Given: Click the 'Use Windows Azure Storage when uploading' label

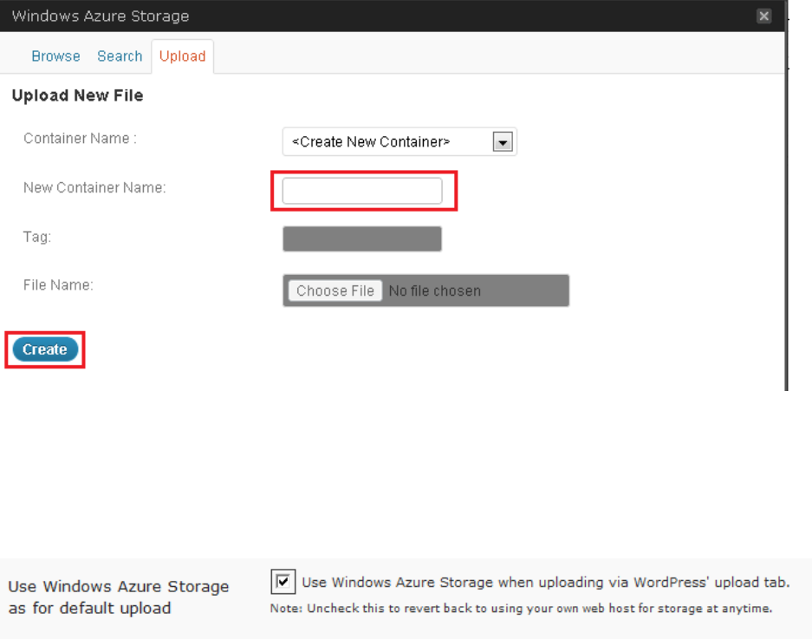Looking at the screenshot, I should 544,583.
